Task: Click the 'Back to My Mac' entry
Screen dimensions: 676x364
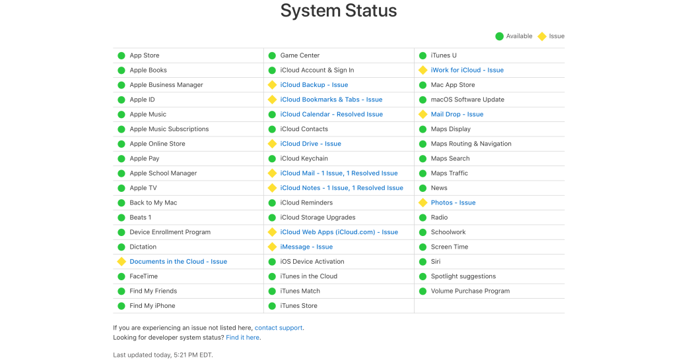Action: click(153, 202)
